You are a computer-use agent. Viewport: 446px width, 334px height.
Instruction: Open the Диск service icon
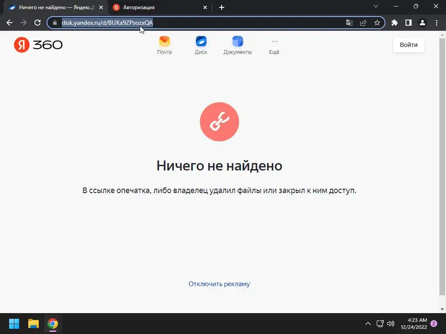tap(201, 45)
